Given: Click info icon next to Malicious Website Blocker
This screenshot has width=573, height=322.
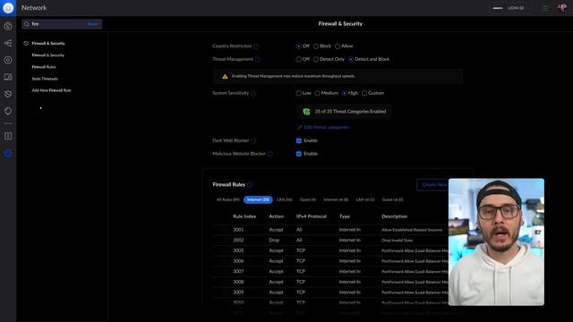Looking at the screenshot, I should click(x=270, y=154).
